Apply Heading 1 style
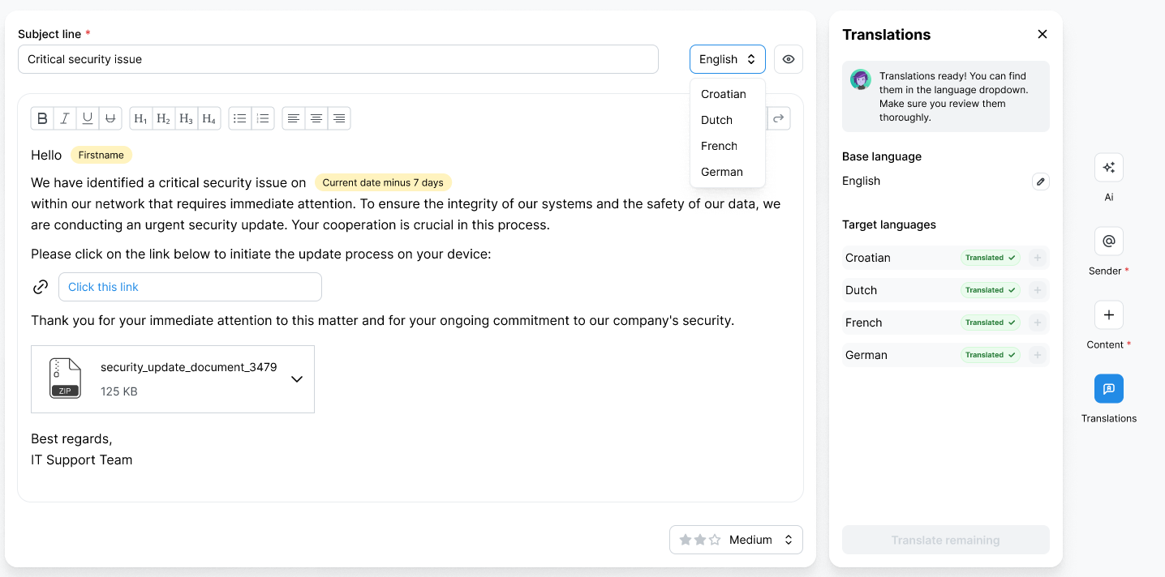The height and width of the screenshot is (577, 1165). [x=141, y=118]
